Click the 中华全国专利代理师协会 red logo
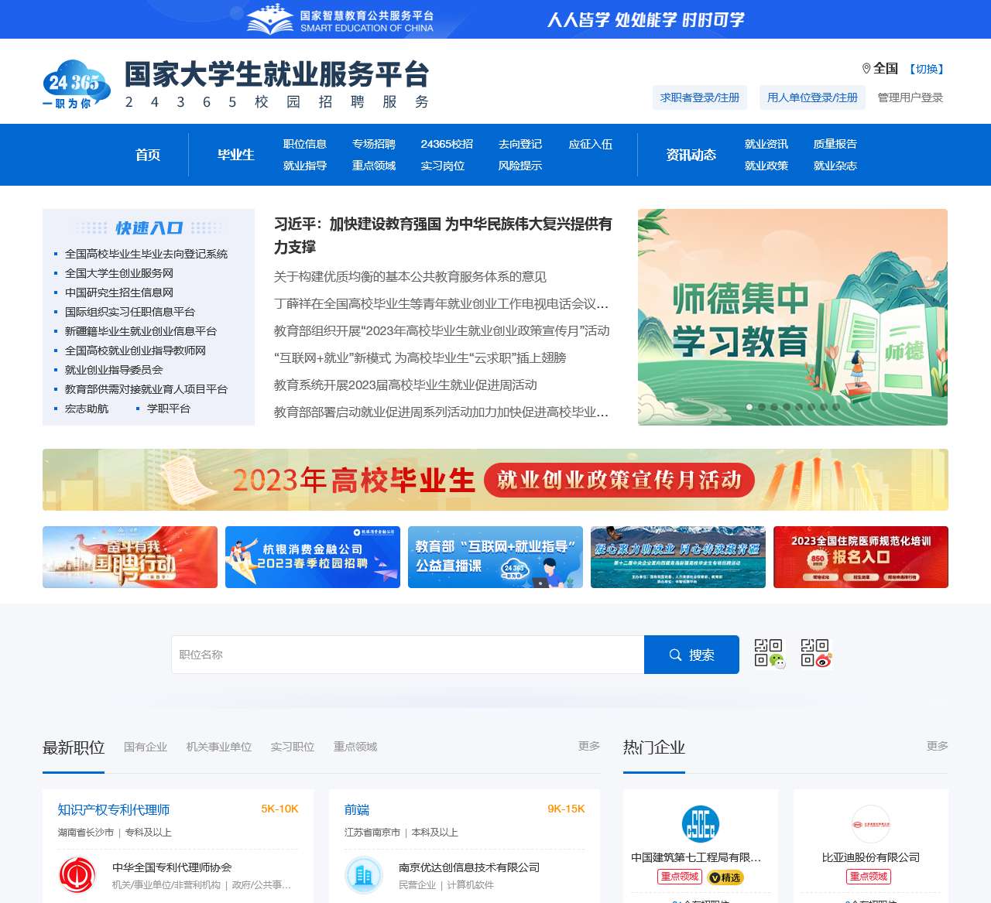This screenshot has width=991, height=903. (78, 875)
